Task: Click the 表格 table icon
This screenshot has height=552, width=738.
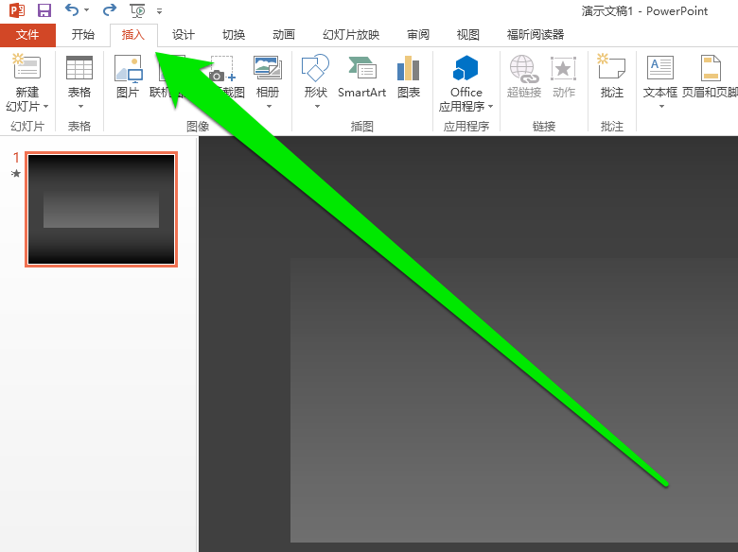Action: click(79, 68)
